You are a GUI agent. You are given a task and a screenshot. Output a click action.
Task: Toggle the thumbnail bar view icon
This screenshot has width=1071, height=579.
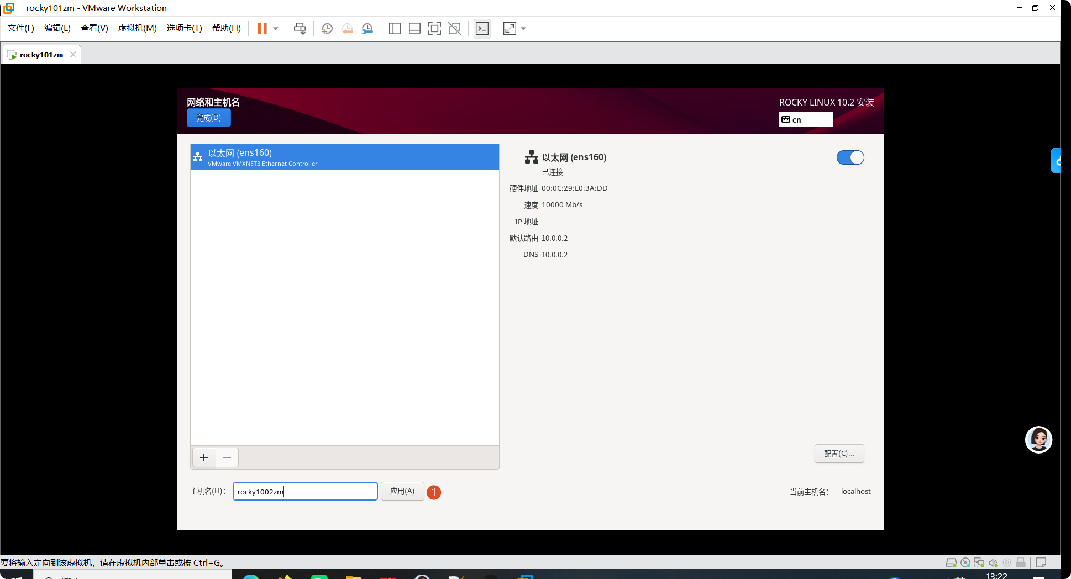click(414, 29)
